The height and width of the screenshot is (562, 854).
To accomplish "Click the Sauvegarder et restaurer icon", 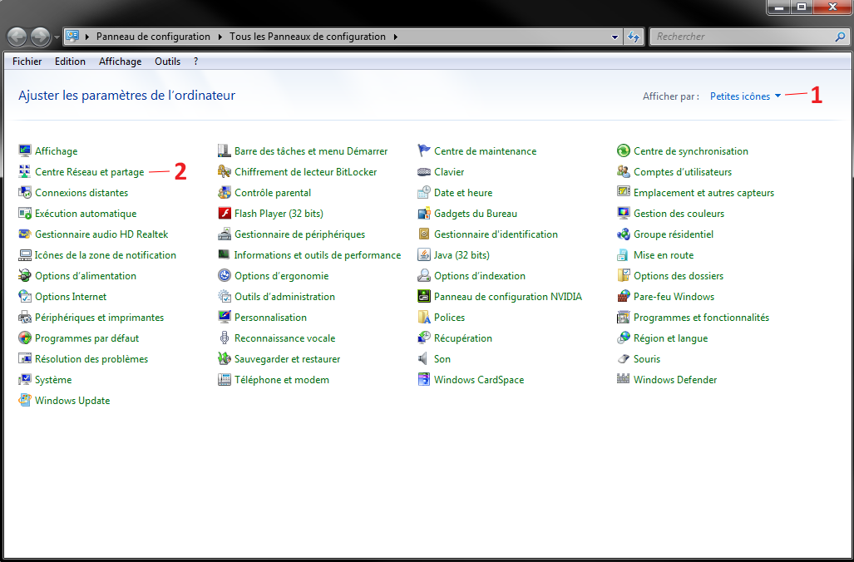I will (225, 359).
